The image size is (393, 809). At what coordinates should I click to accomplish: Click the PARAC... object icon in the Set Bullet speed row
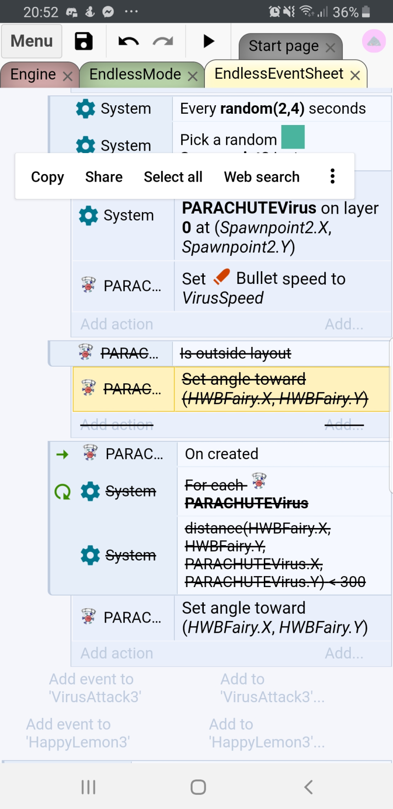[x=88, y=285]
